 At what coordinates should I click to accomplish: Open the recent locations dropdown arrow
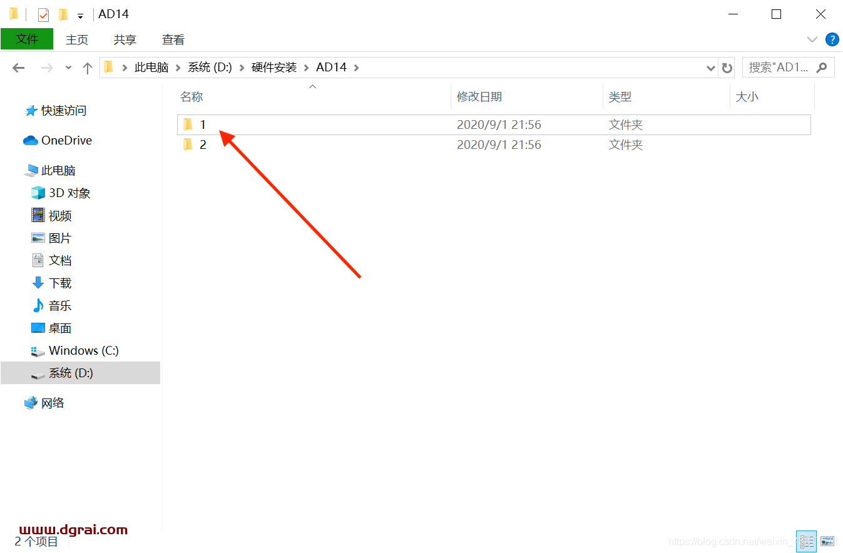tap(68, 68)
